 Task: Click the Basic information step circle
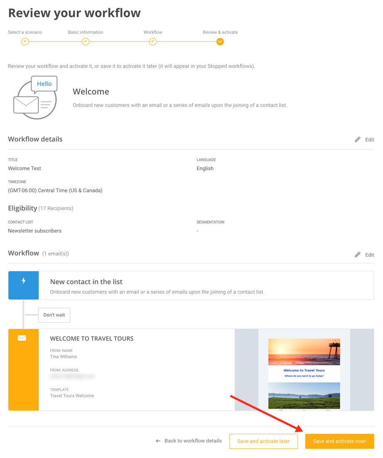86,42
